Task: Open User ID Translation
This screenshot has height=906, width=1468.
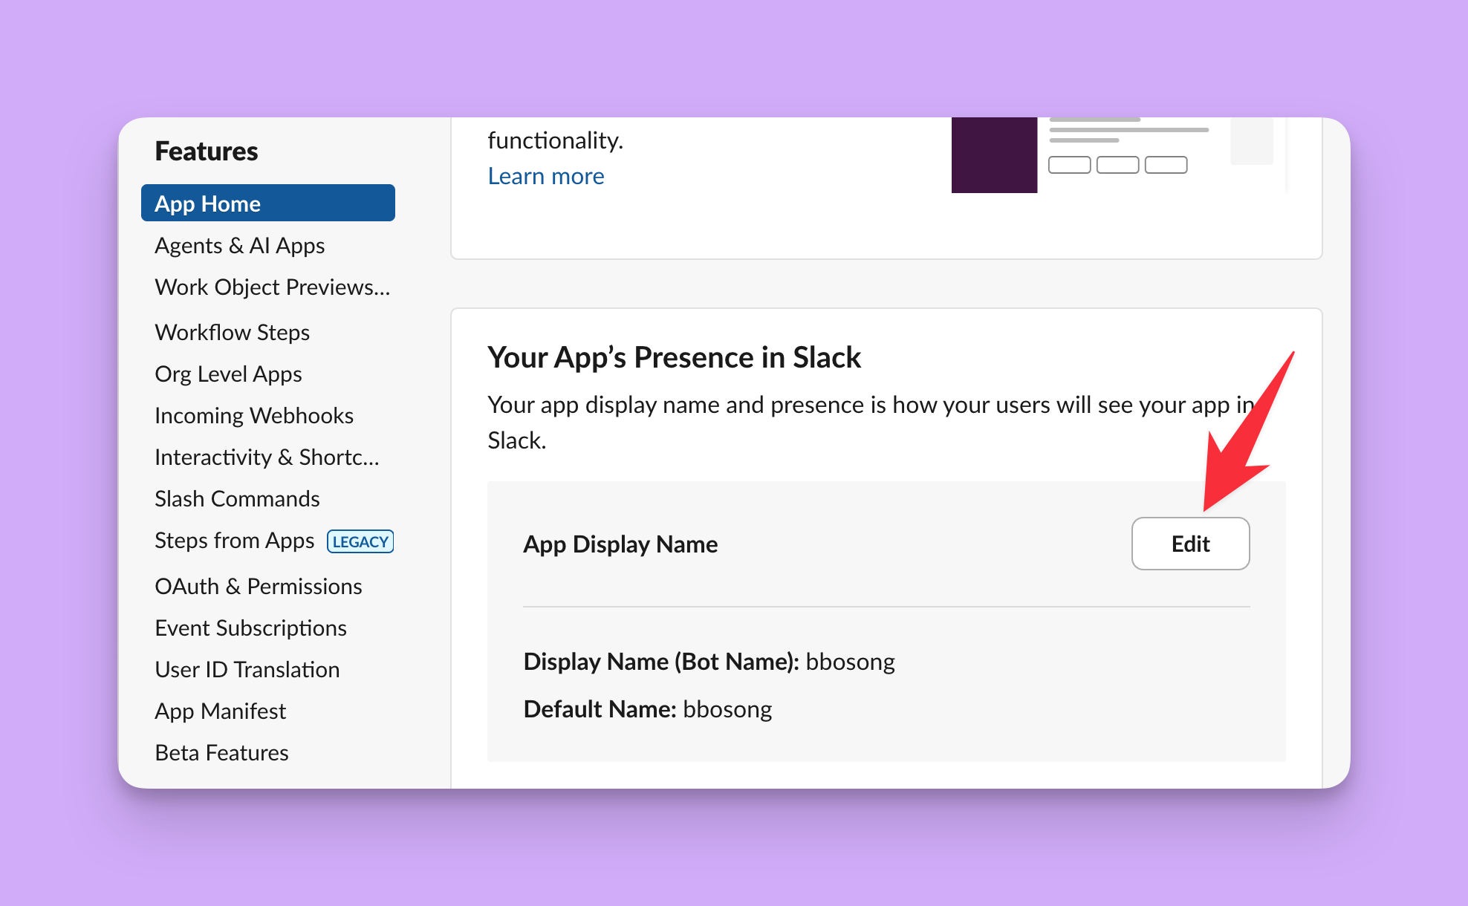Action: click(247, 669)
